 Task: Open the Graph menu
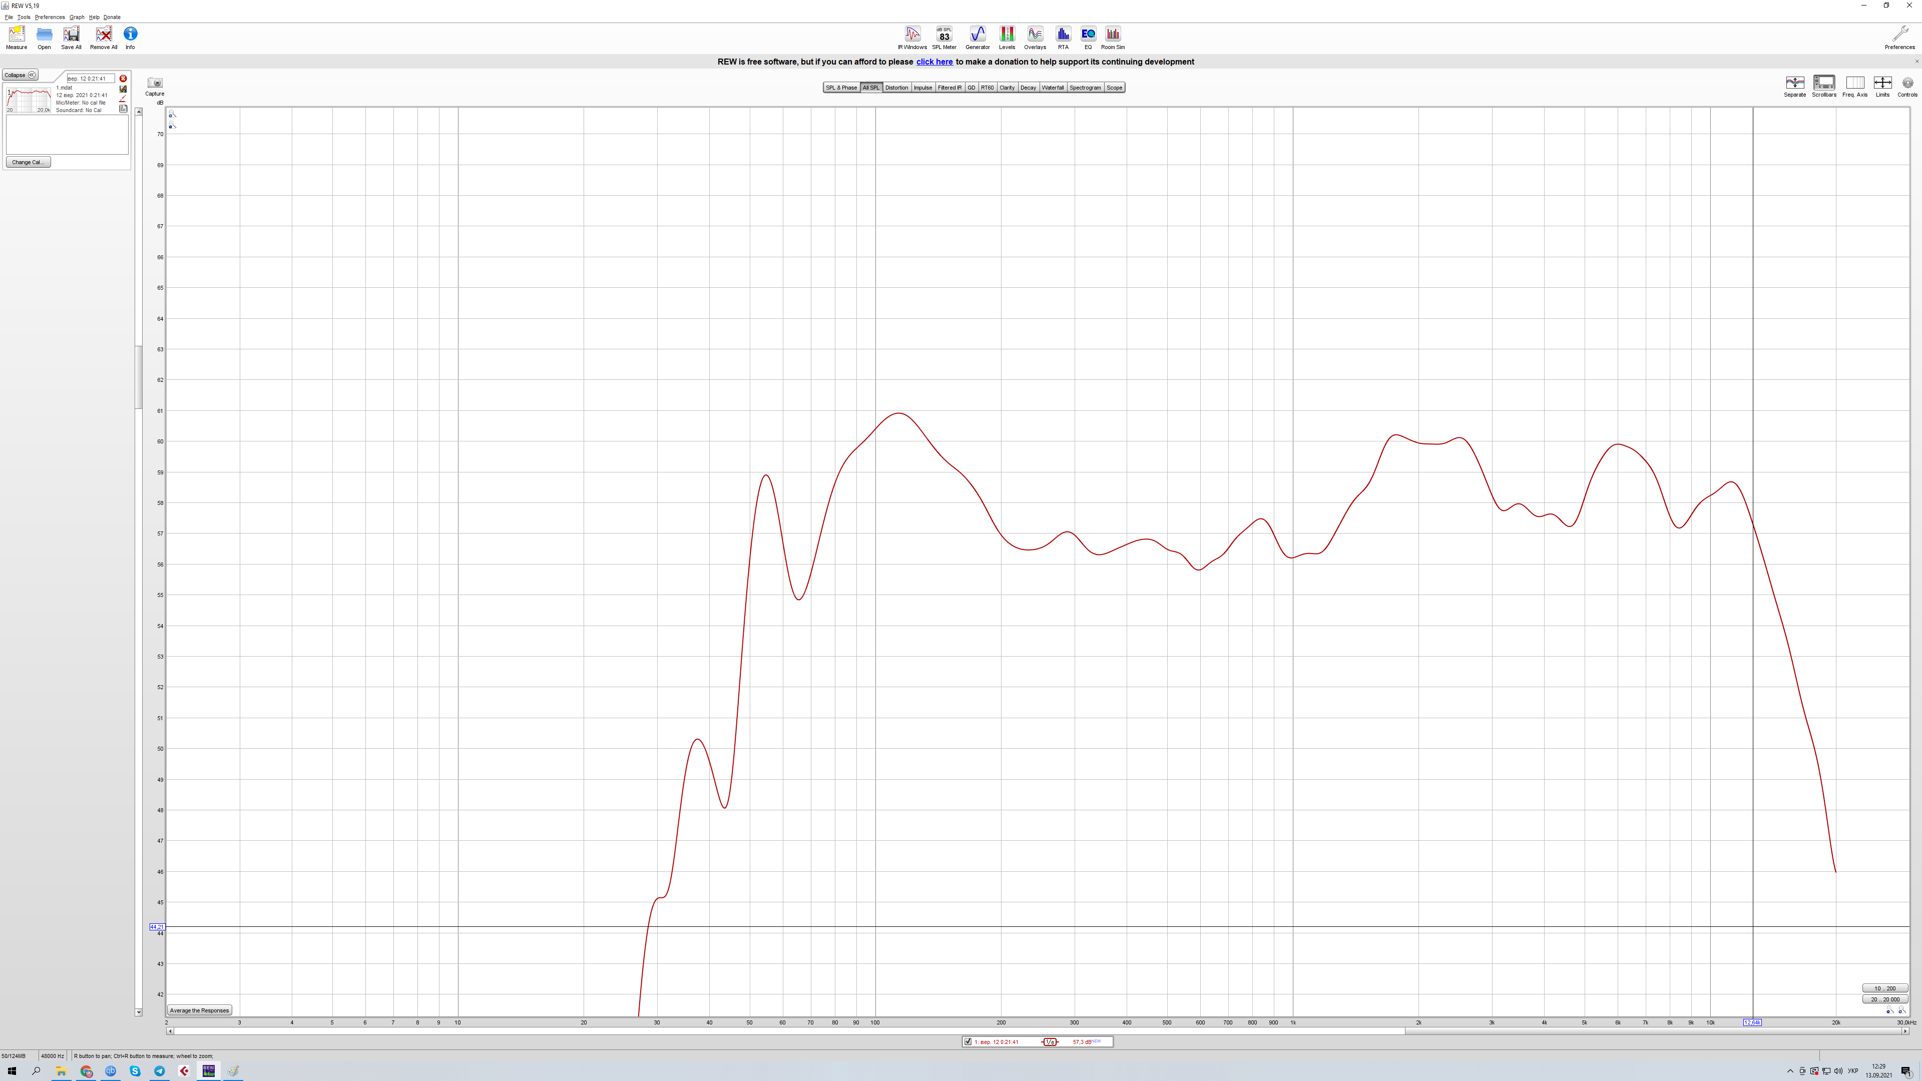click(77, 17)
